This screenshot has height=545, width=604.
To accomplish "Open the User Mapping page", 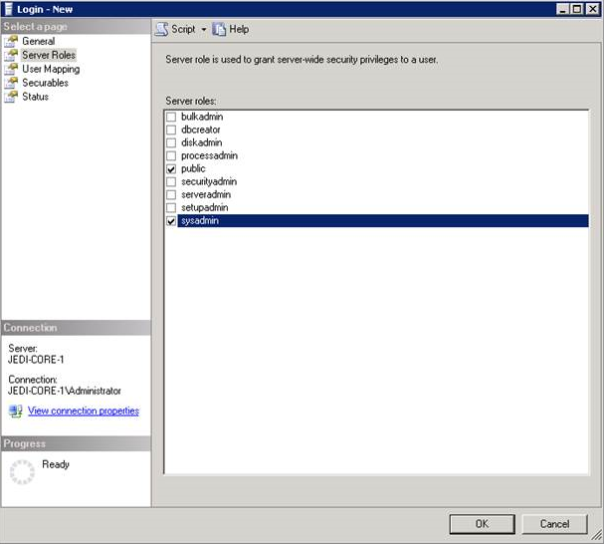I will point(51,70).
